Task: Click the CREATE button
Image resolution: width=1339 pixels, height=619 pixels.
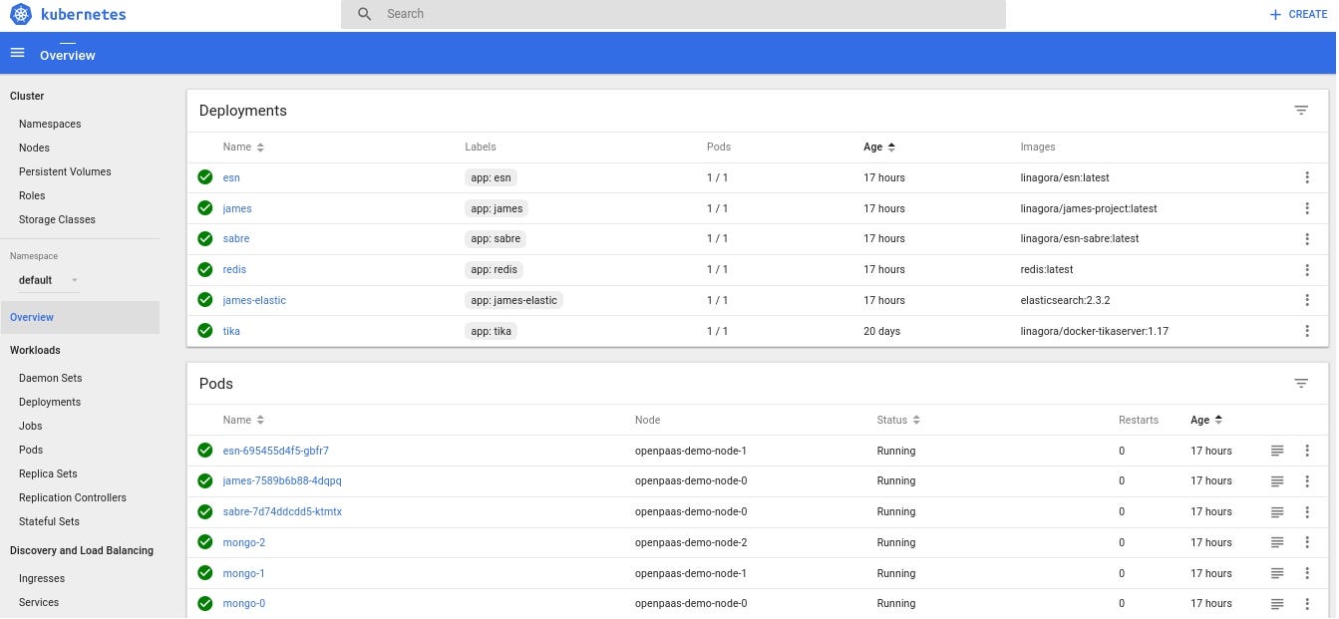Action: click(1298, 15)
